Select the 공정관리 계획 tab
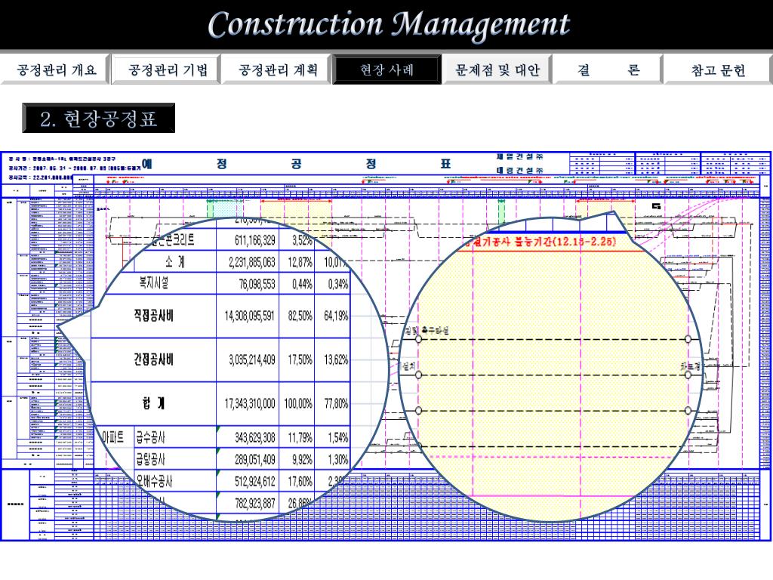The height and width of the screenshot is (580, 773). pyautogui.click(x=277, y=69)
